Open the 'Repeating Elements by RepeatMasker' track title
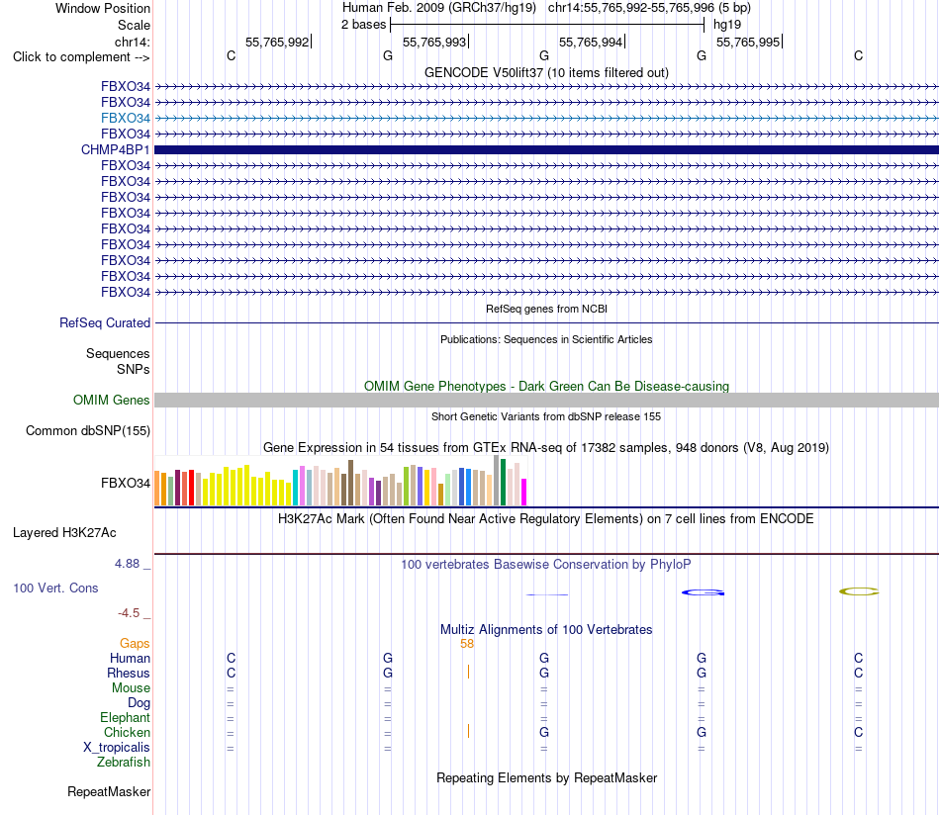 pos(546,777)
